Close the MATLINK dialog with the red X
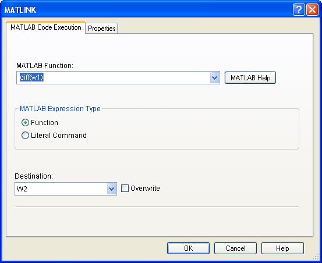This screenshot has width=322, height=263. click(312, 10)
